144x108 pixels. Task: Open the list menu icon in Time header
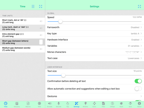point(33,7)
